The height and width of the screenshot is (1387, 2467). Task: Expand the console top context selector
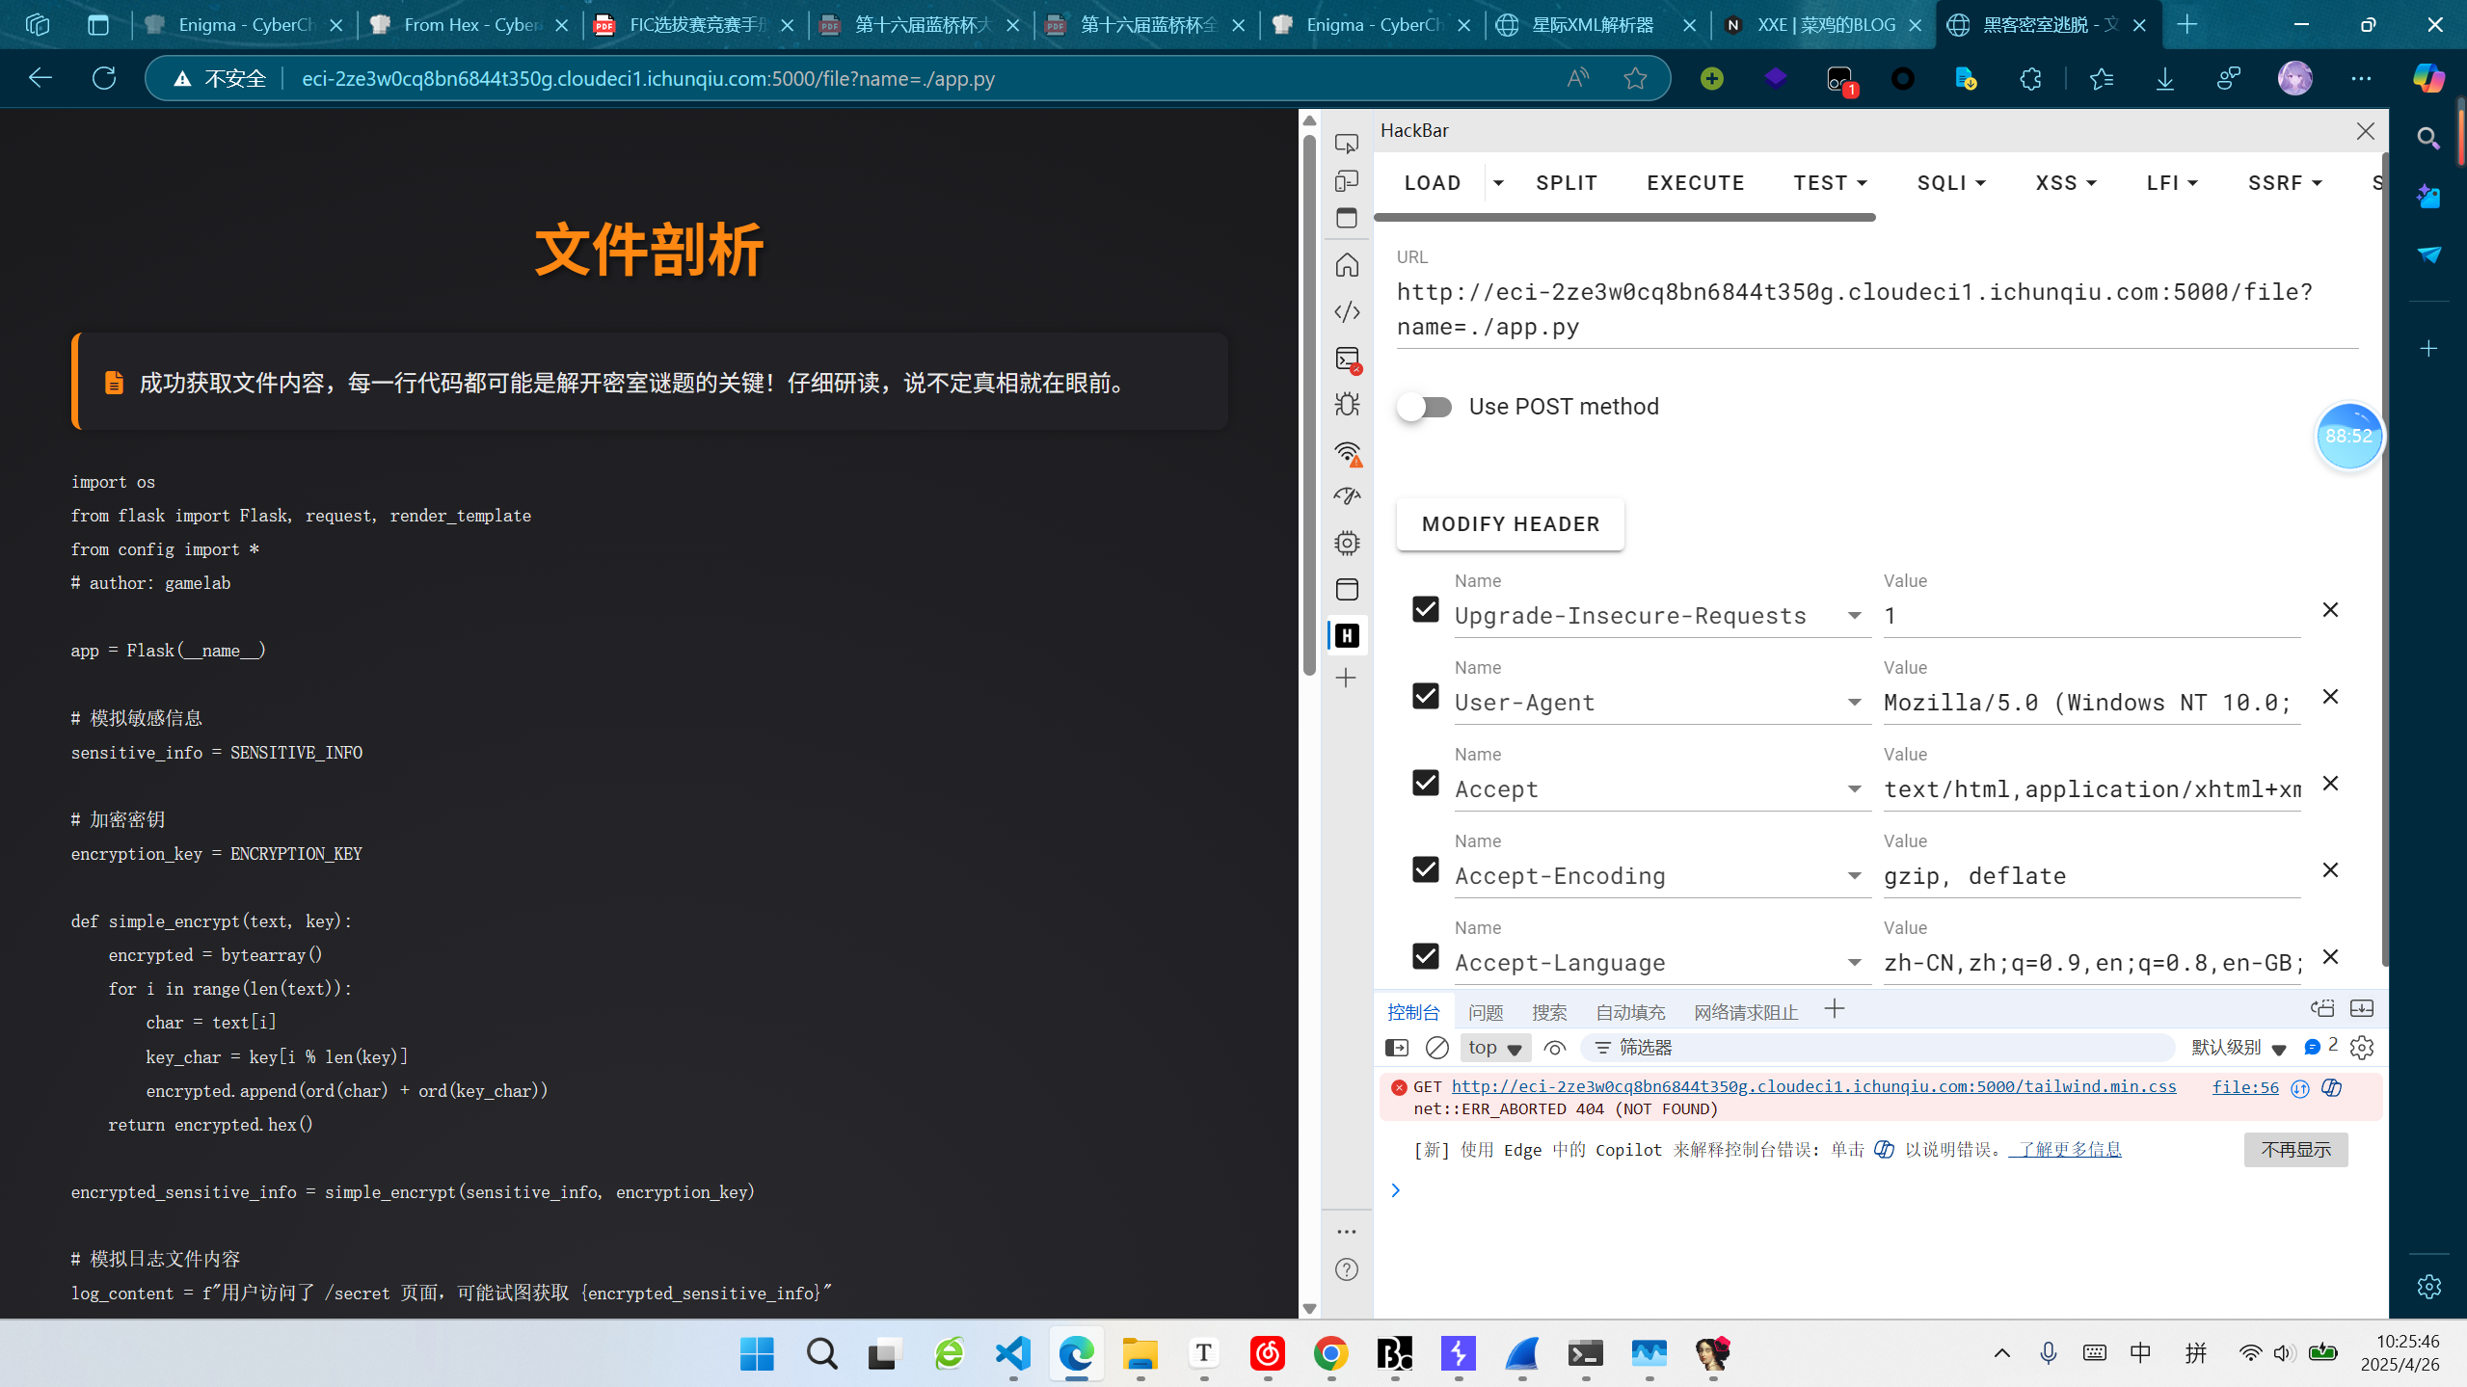1494,1048
